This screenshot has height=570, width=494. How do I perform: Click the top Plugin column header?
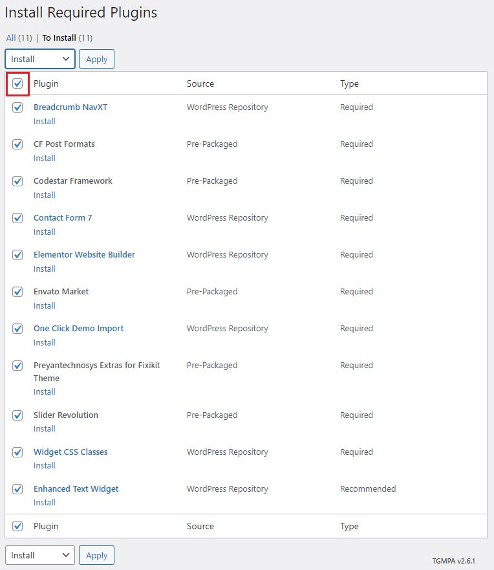click(46, 83)
